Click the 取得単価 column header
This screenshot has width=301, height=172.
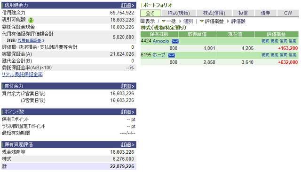[x=197, y=34]
